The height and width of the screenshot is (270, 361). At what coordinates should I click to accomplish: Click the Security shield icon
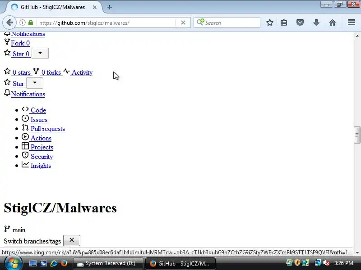[x=25, y=155]
